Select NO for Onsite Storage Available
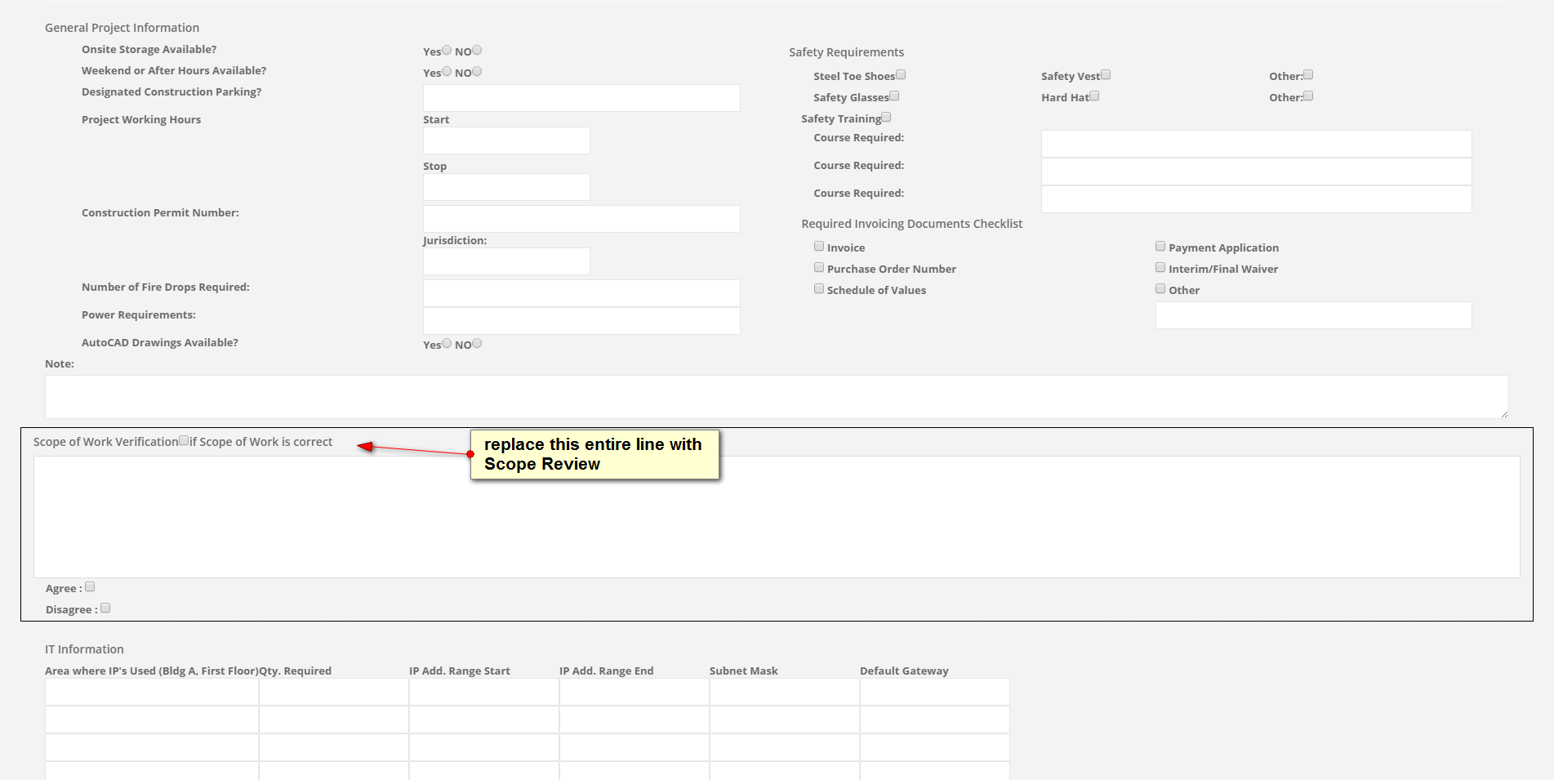Screen dimensions: 1554x780 [477, 50]
